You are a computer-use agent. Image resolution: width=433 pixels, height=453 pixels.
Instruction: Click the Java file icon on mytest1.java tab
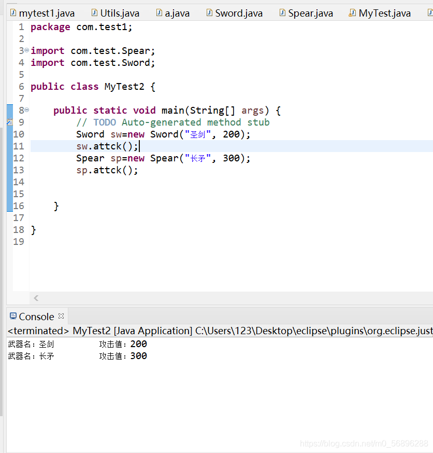pos(13,12)
